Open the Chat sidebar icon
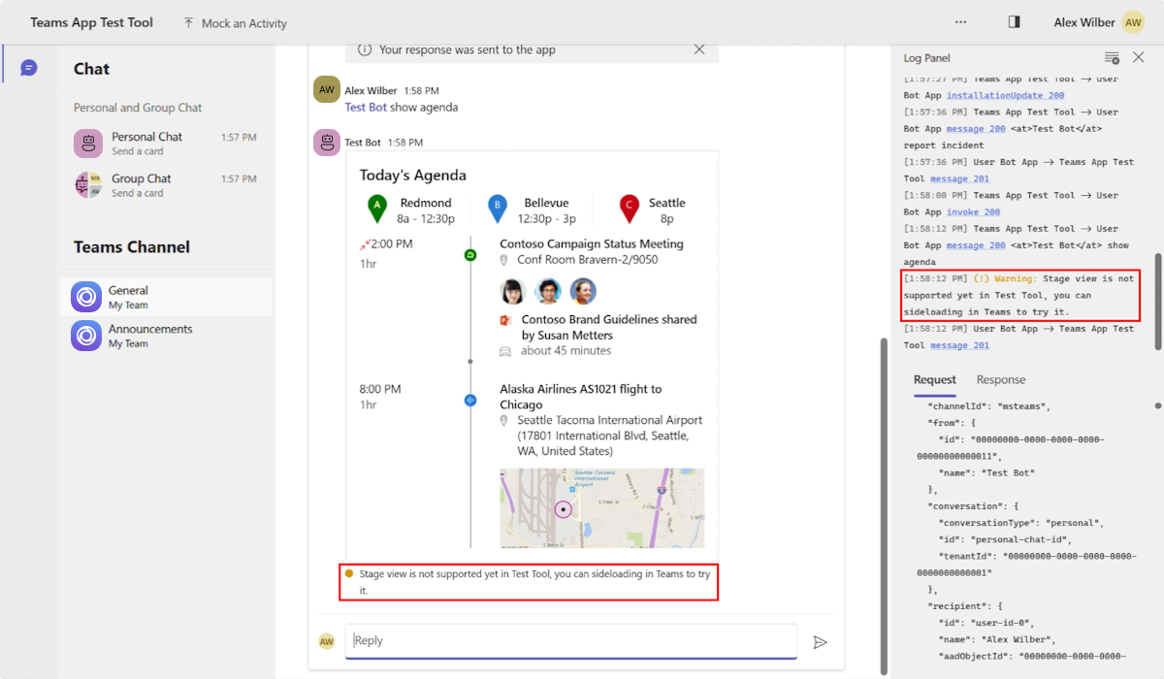 pos(29,68)
